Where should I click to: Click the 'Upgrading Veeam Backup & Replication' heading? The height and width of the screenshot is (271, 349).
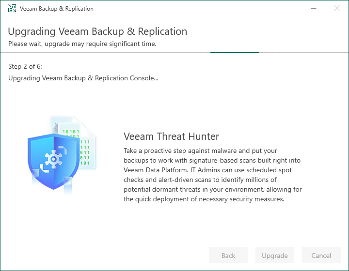click(97, 31)
